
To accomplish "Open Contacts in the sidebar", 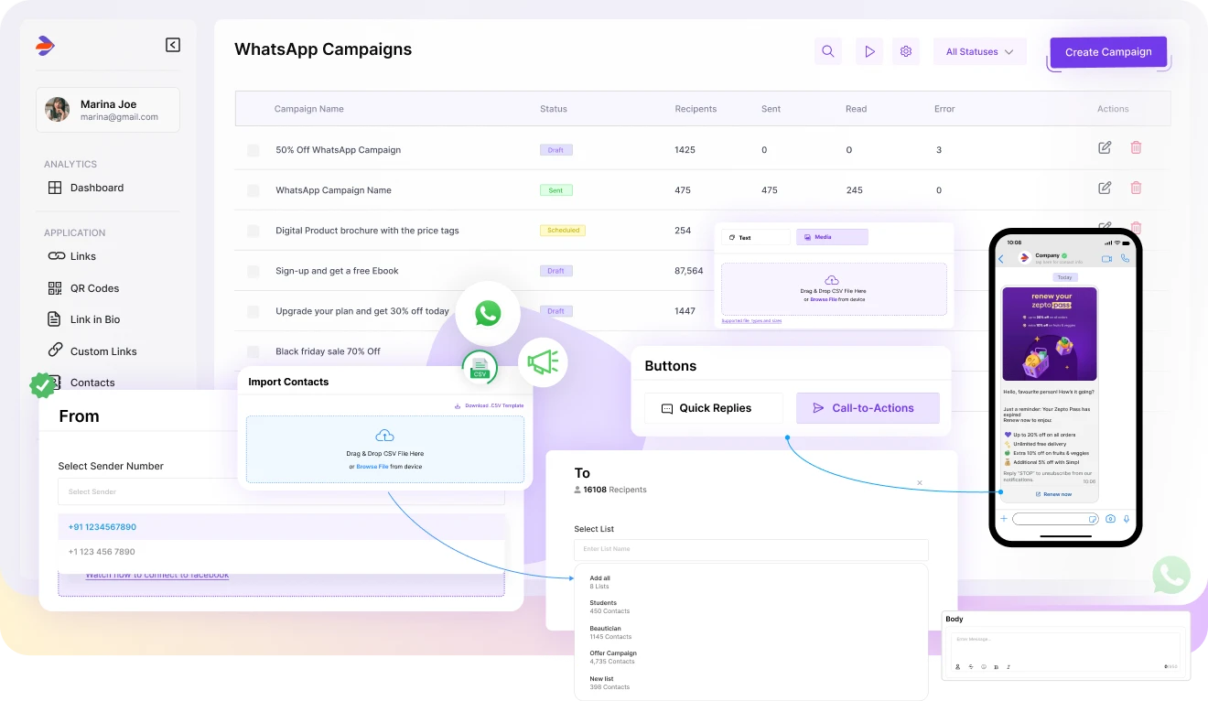I will (92, 383).
